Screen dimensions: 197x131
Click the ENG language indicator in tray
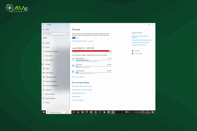[143, 112]
